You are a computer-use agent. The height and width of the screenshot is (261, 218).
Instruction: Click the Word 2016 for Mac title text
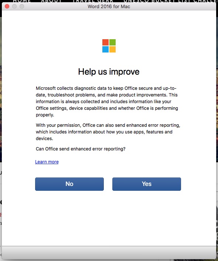[x=109, y=7]
